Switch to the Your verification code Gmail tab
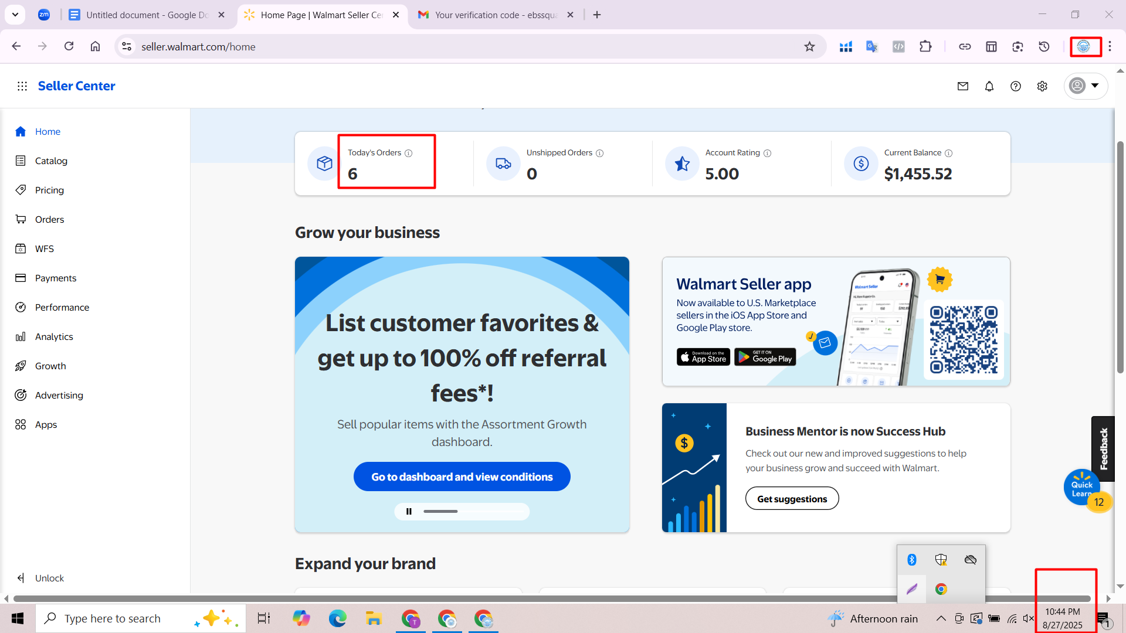This screenshot has width=1126, height=633. 496,15
